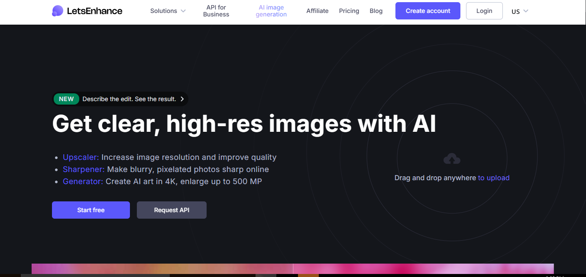Open the Sharpener link

coord(84,169)
